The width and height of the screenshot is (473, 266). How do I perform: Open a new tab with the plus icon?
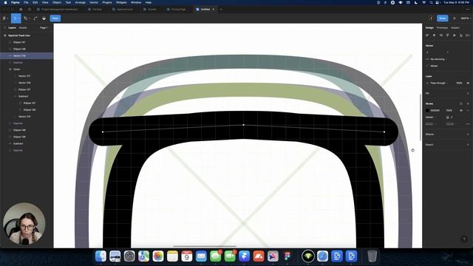tap(221, 10)
